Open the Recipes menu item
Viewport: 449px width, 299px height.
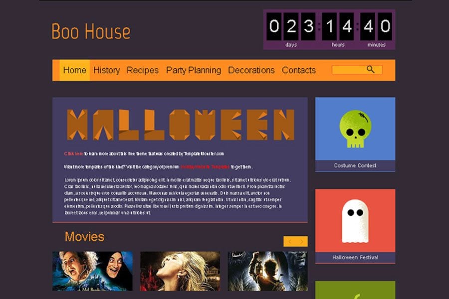pyautogui.click(x=143, y=70)
